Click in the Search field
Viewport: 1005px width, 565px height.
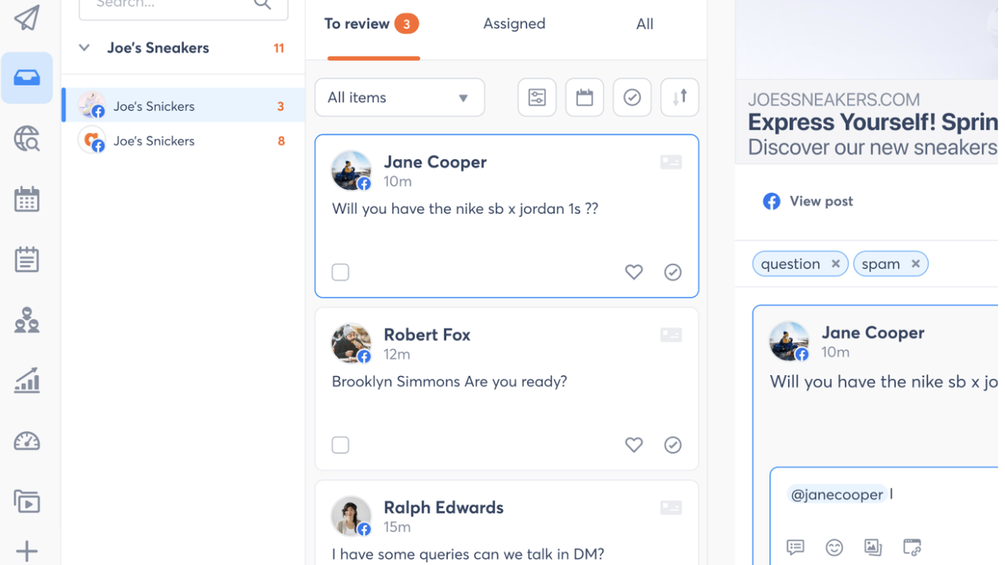click(184, 6)
